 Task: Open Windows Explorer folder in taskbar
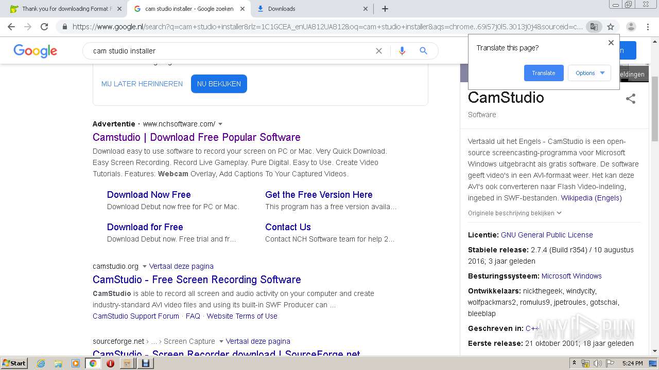[x=58, y=363]
